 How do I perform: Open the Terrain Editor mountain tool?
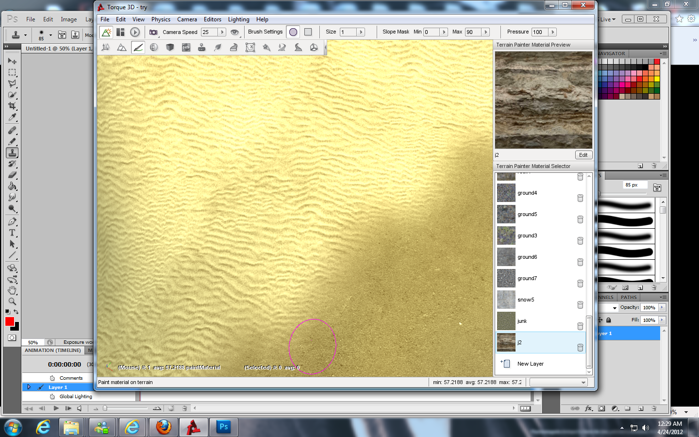122,47
